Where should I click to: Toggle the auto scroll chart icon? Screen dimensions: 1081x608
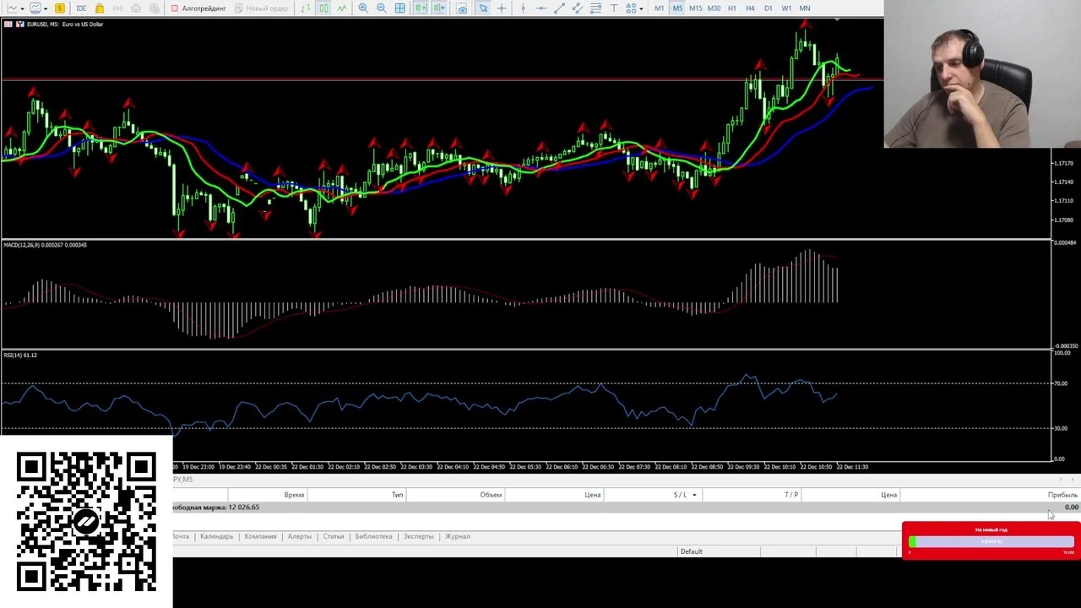(421, 8)
